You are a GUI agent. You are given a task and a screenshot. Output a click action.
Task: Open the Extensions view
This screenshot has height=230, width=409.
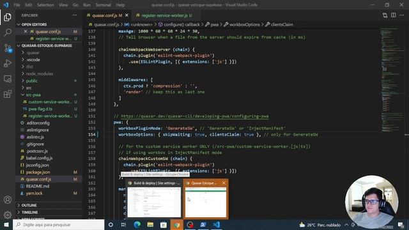[8, 94]
